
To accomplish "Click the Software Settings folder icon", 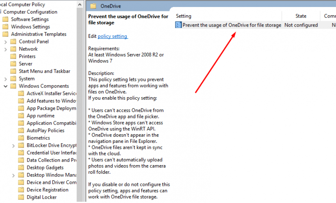I will pos(5,20).
